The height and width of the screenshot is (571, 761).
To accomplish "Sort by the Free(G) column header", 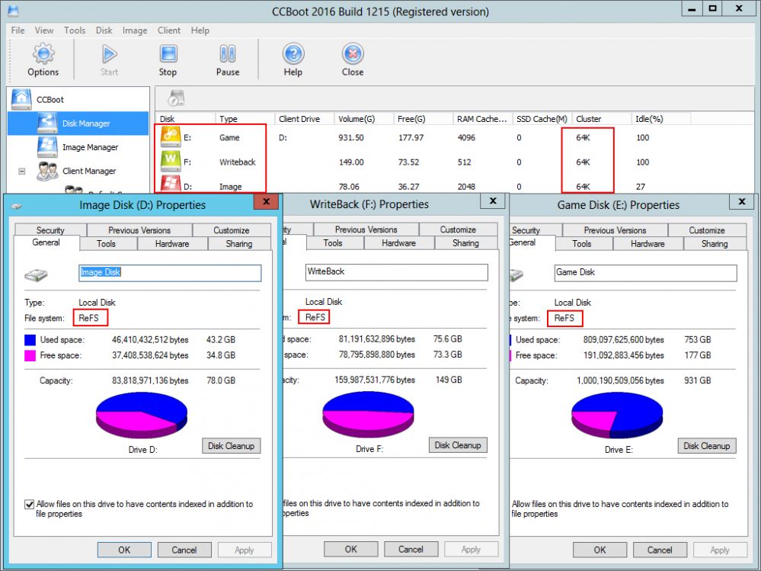I will pyautogui.click(x=423, y=118).
